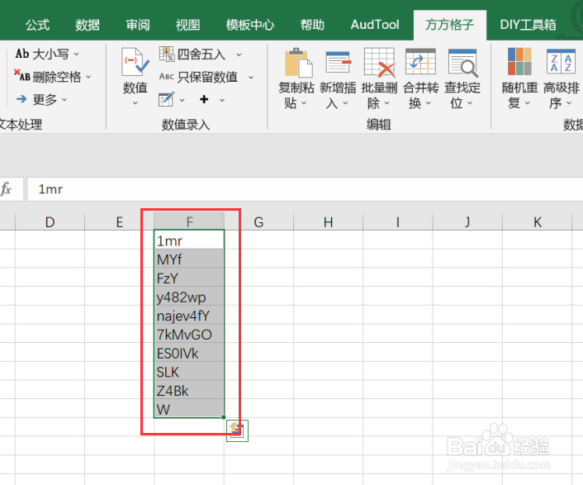The width and height of the screenshot is (583, 485).
Task: Open the 四舍五入 dropdown arrow
Action: (239, 55)
